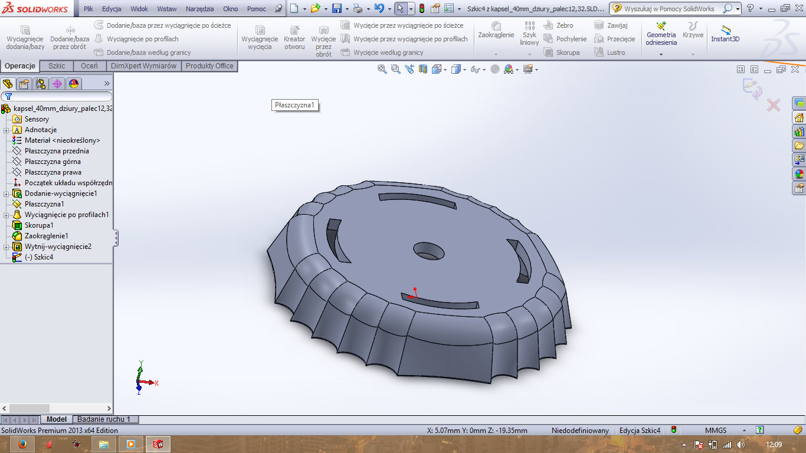The height and width of the screenshot is (453, 806).
Task: Open the File Explorer folder icon in the task pane
Action: point(800,146)
